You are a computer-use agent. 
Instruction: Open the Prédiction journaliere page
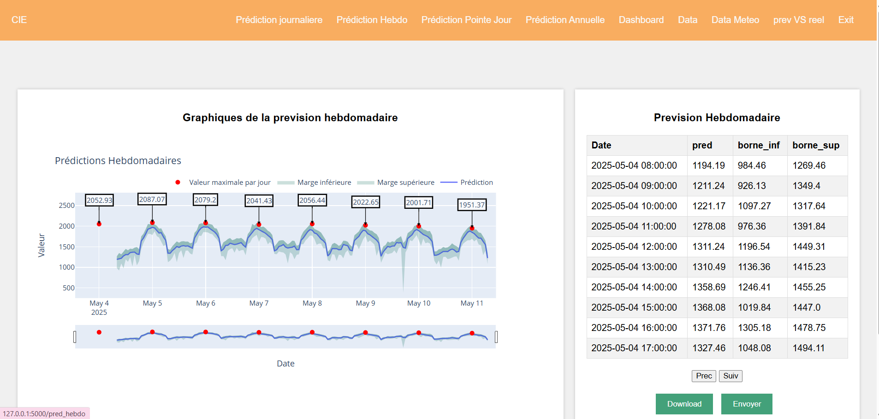(x=279, y=20)
